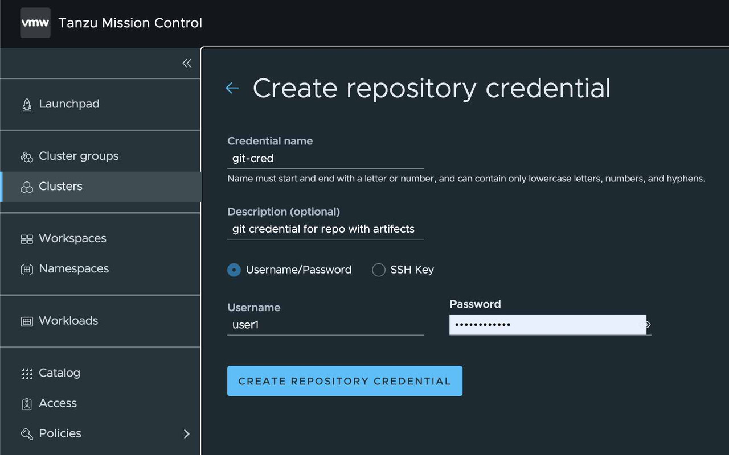Click the 'Credential name' label

270,141
